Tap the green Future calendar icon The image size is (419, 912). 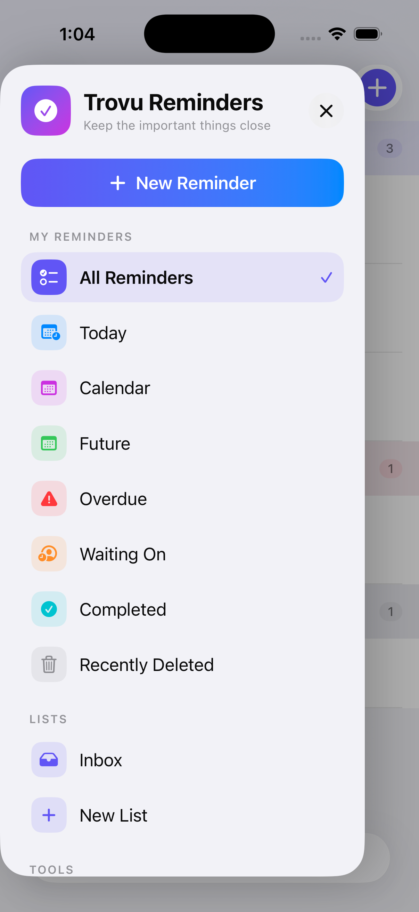(x=49, y=443)
